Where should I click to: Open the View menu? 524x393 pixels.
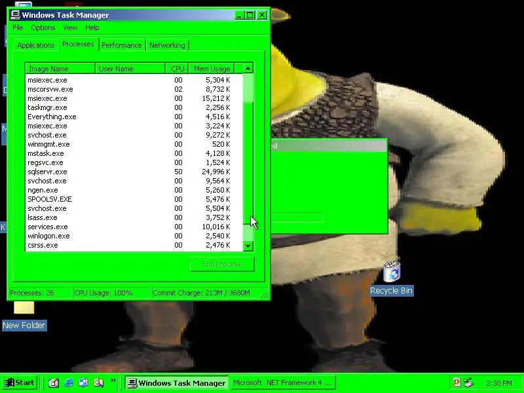pos(70,28)
